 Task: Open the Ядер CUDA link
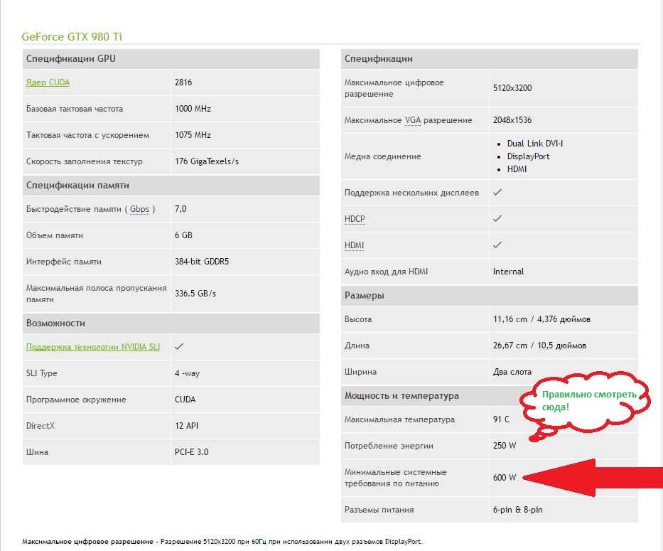tap(48, 82)
